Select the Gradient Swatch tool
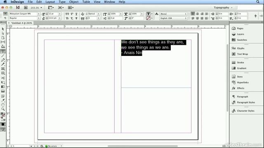This screenshot has width=264, height=148. (x=3, y=87)
